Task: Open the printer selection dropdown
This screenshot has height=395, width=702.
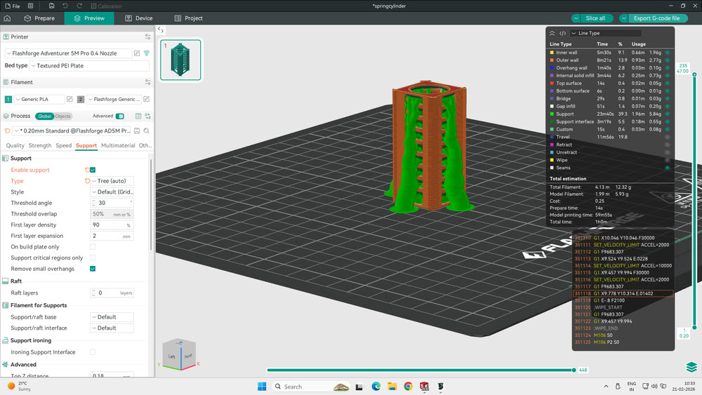Action: (69, 53)
